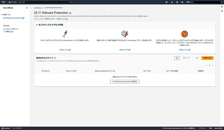
Task: Open CloudShell from the top bar icon
Action: tap(166, 2)
